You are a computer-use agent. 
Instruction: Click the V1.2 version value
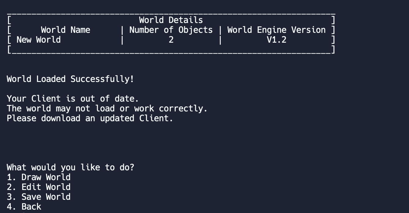pyautogui.click(x=276, y=40)
